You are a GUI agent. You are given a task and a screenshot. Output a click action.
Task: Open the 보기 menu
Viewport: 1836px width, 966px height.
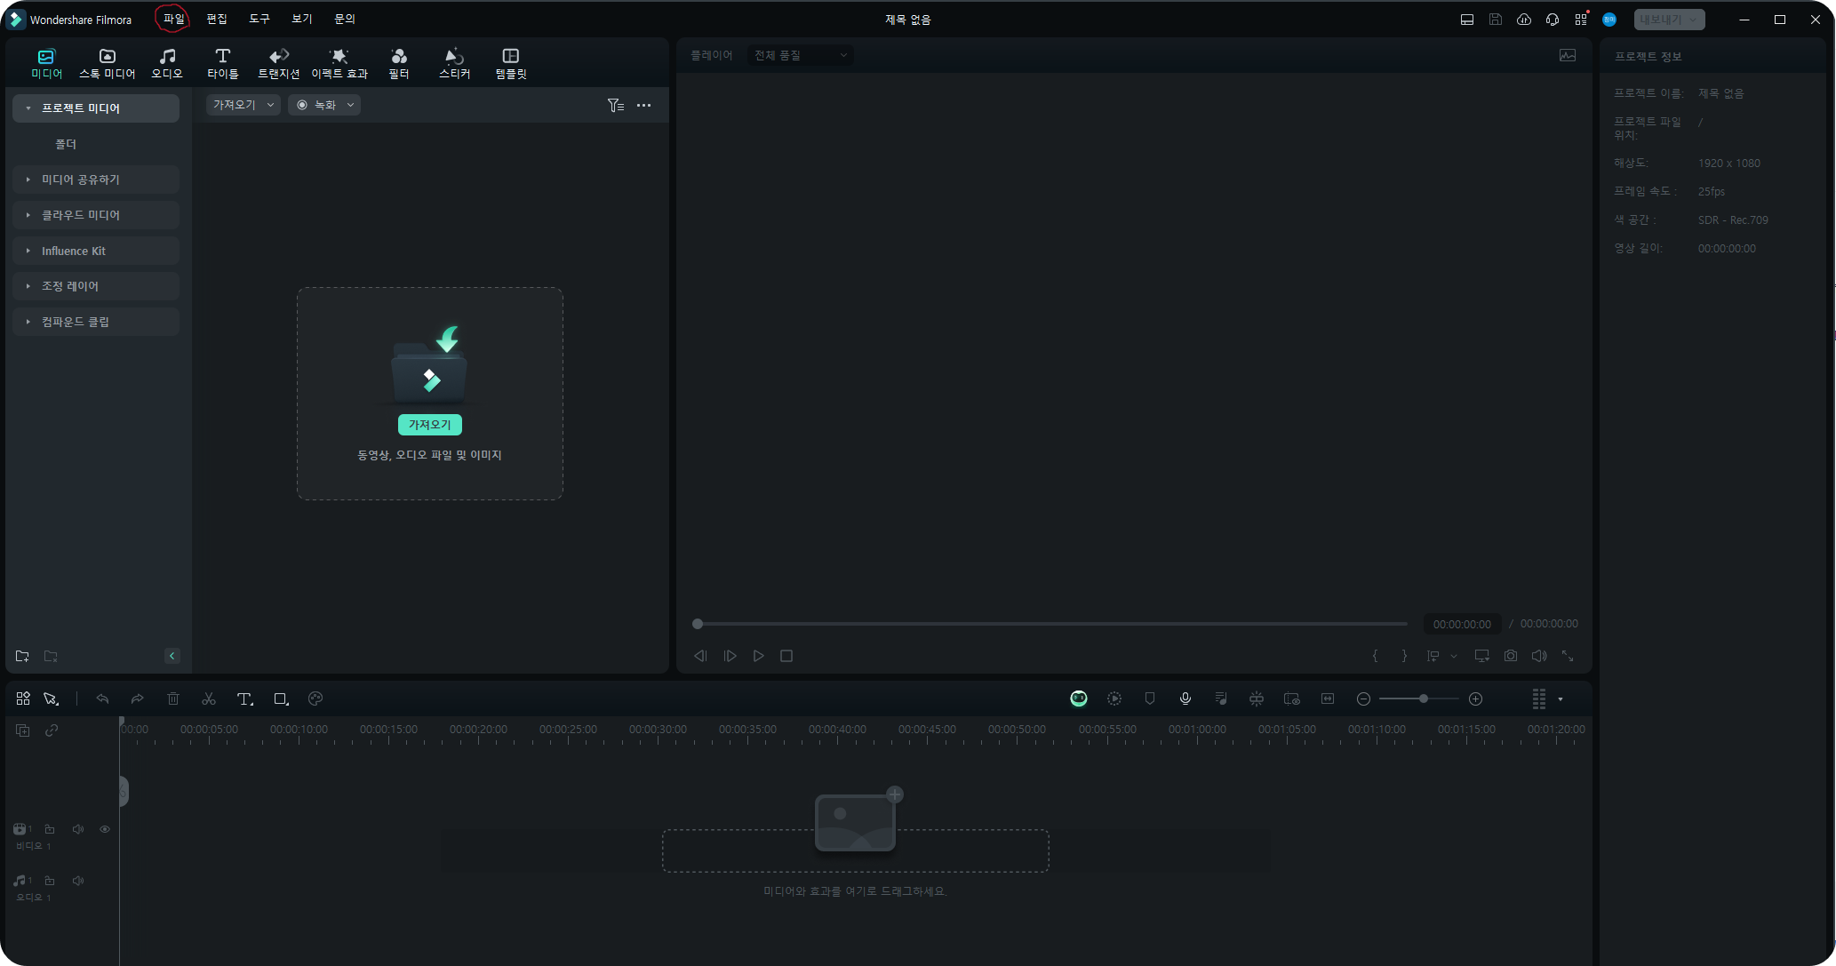(301, 19)
